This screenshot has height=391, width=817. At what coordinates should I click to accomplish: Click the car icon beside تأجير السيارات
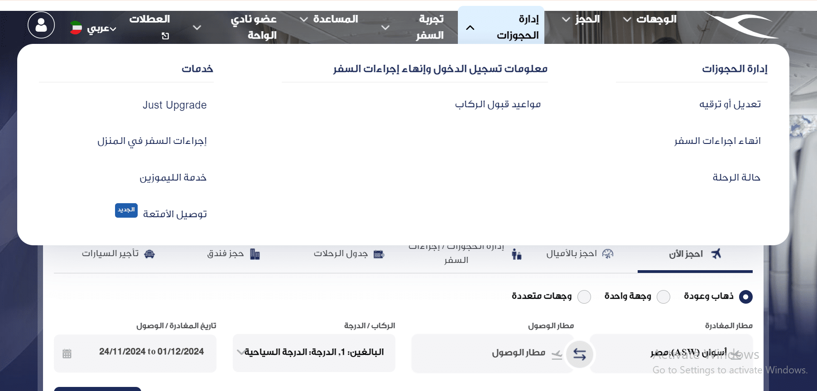click(x=149, y=254)
